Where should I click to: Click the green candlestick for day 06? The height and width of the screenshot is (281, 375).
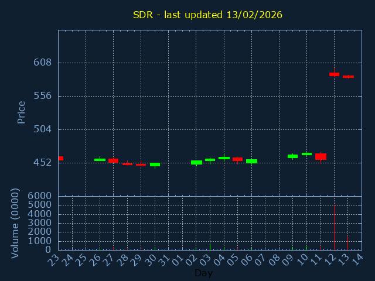(x=251, y=161)
